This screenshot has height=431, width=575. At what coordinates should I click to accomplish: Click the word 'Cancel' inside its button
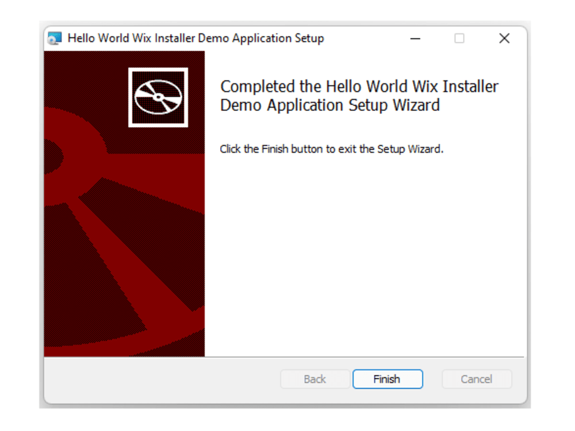click(476, 379)
